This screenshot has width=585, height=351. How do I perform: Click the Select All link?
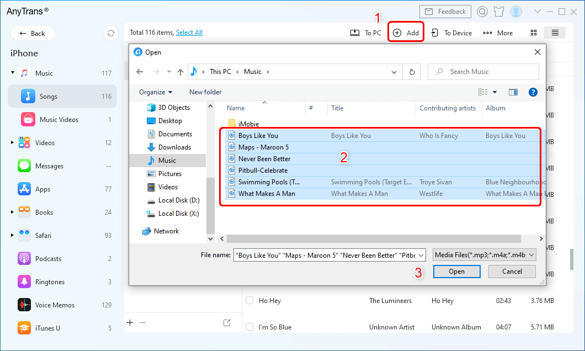tap(189, 33)
